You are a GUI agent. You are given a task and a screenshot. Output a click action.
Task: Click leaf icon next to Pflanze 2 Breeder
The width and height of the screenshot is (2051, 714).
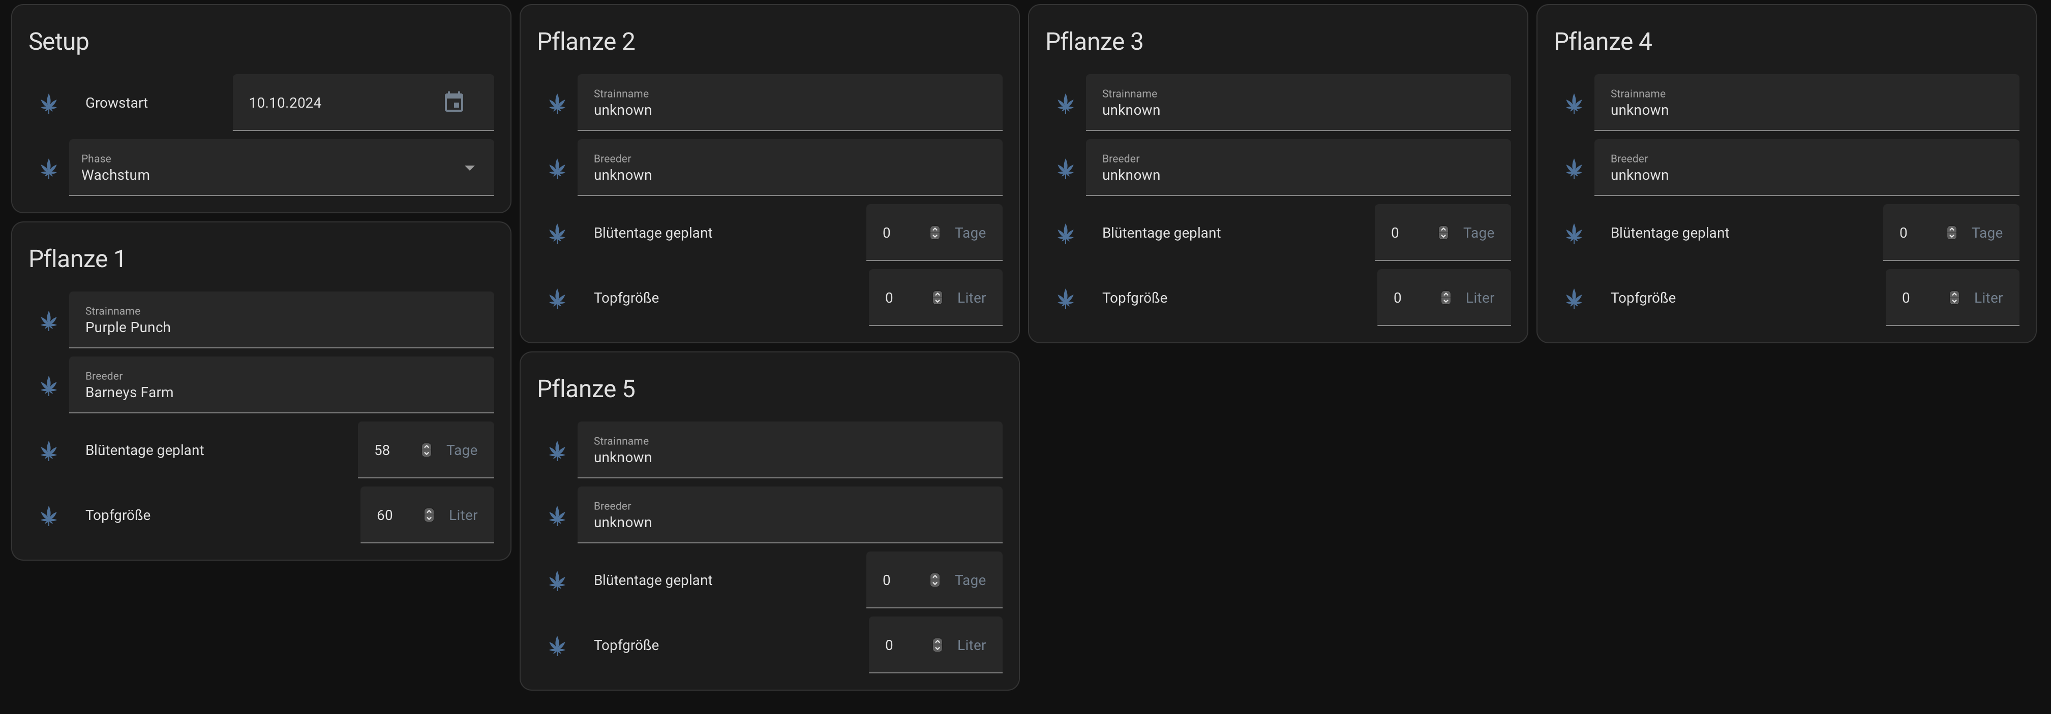557,169
